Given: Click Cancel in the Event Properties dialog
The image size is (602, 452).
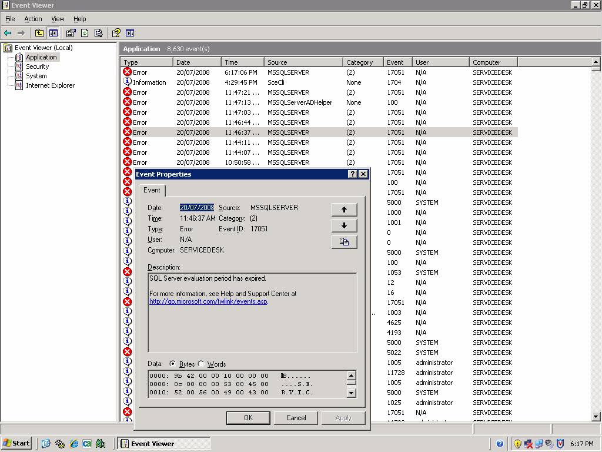Looking at the screenshot, I should [296, 418].
